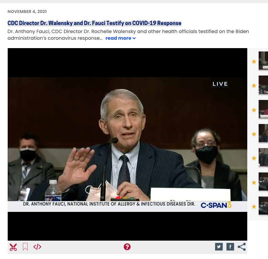The width and height of the screenshot is (268, 259).
Task: Share the video on Facebook
Action: [x=230, y=247]
